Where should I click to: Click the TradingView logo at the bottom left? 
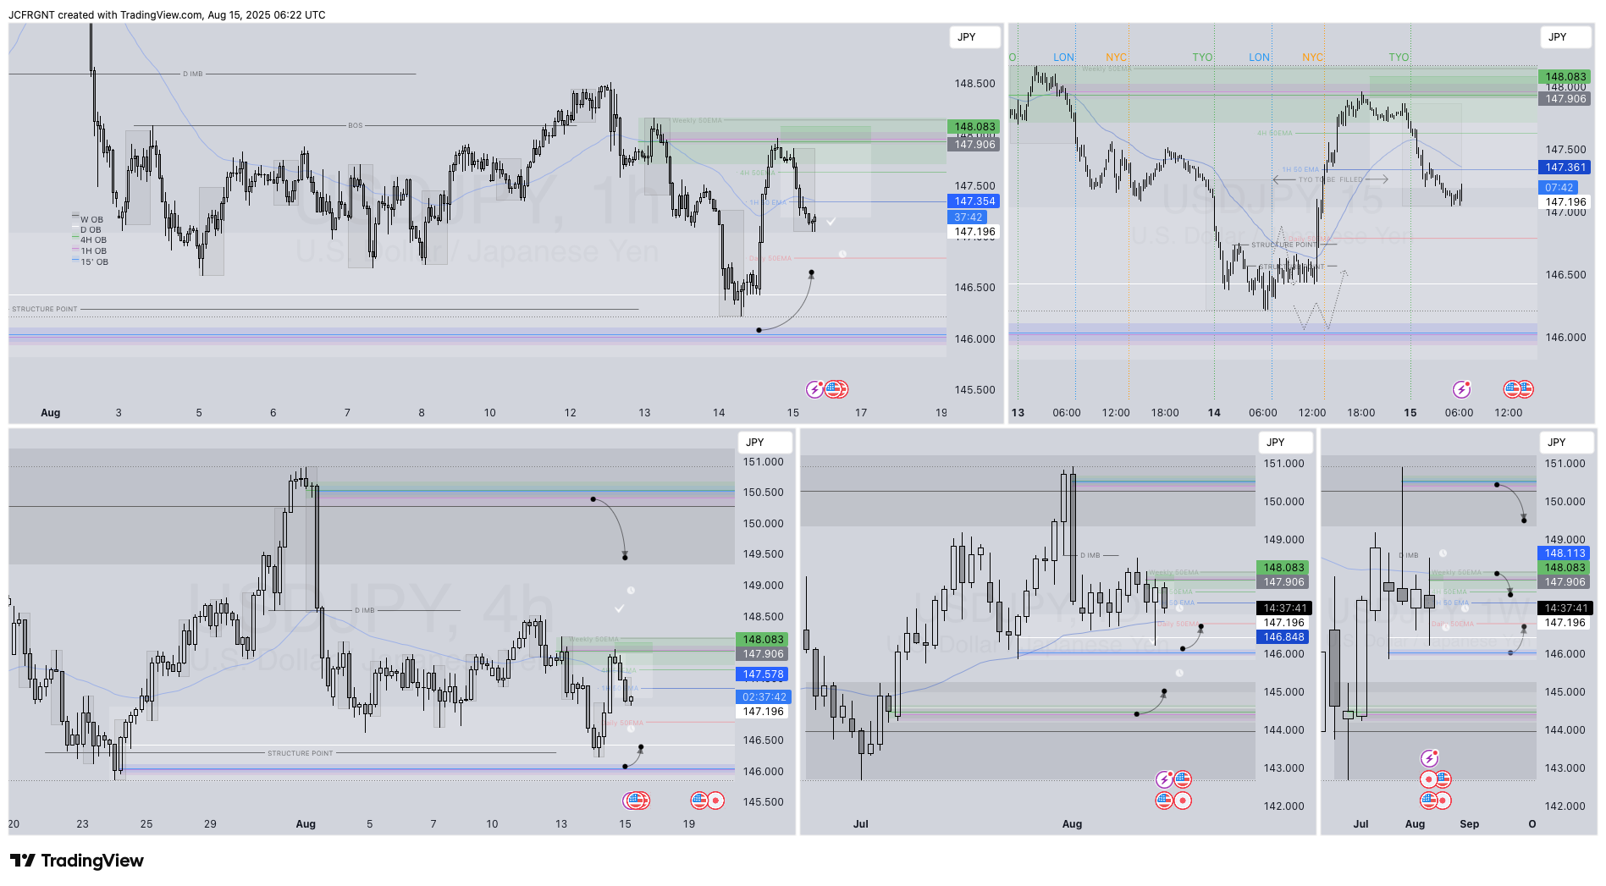tap(76, 861)
